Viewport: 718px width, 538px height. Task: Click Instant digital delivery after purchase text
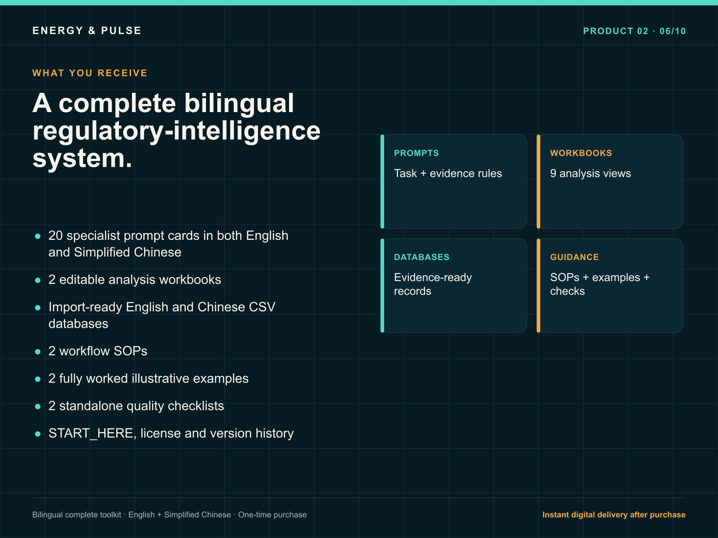pyautogui.click(x=614, y=515)
